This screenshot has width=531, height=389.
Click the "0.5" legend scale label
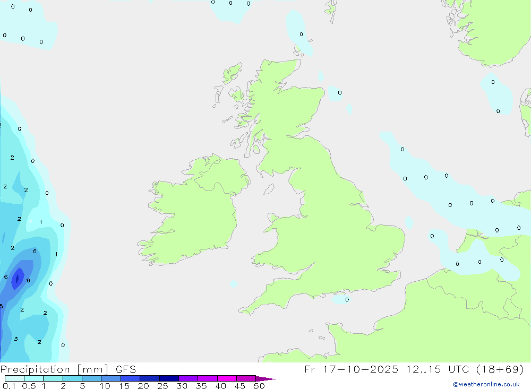pos(29,386)
